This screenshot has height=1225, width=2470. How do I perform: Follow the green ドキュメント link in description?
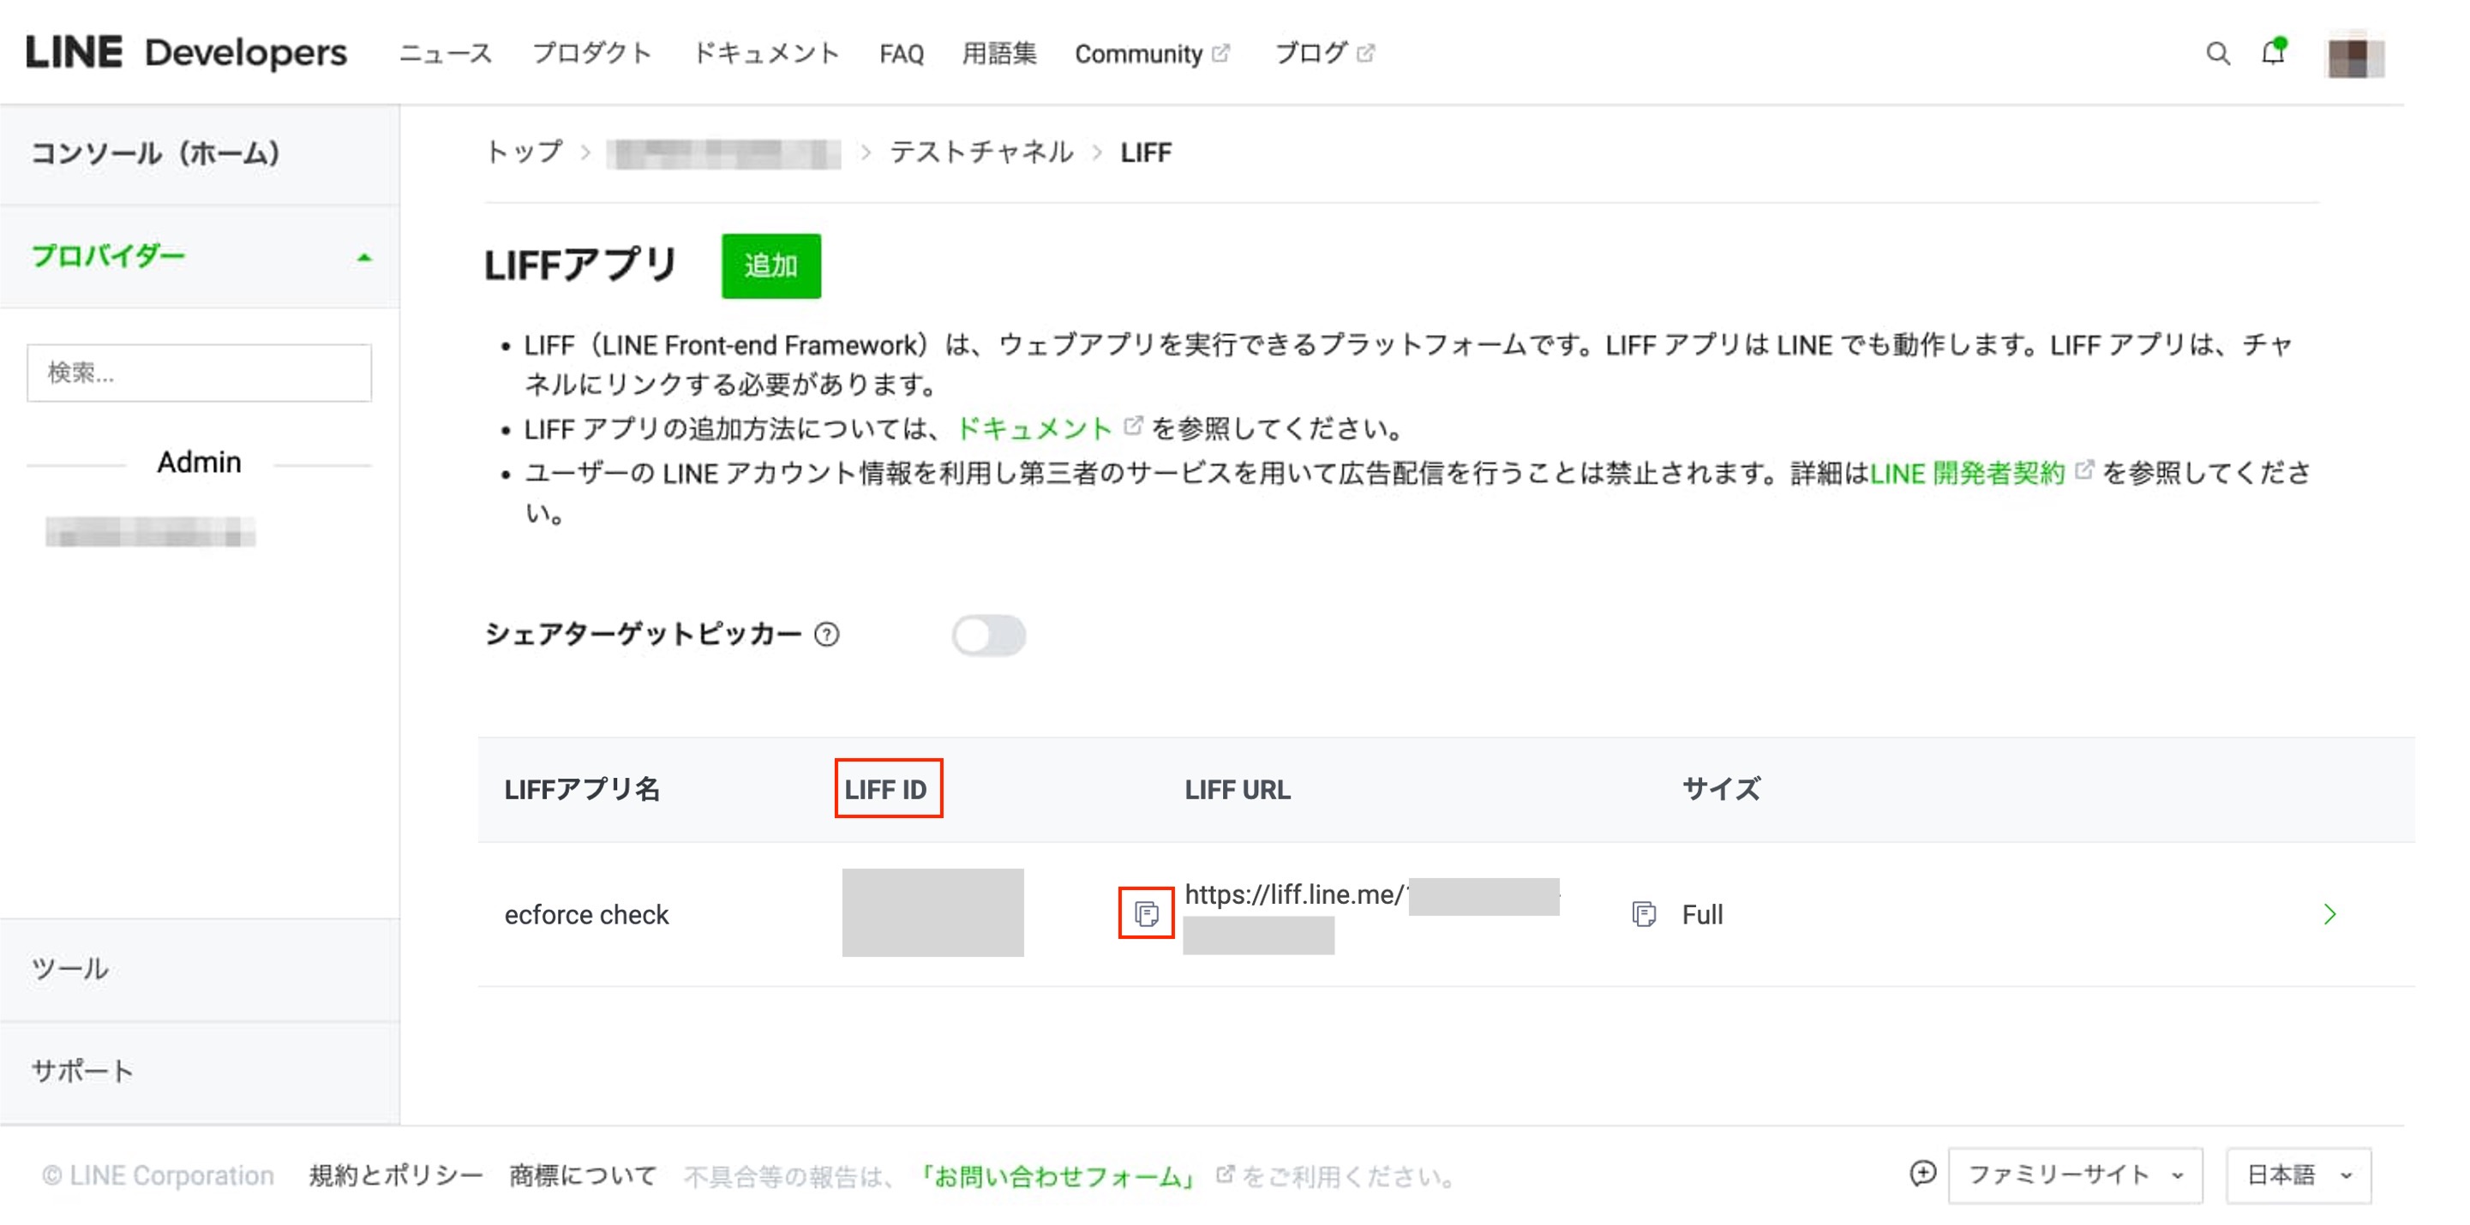click(x=1034, y=428)
